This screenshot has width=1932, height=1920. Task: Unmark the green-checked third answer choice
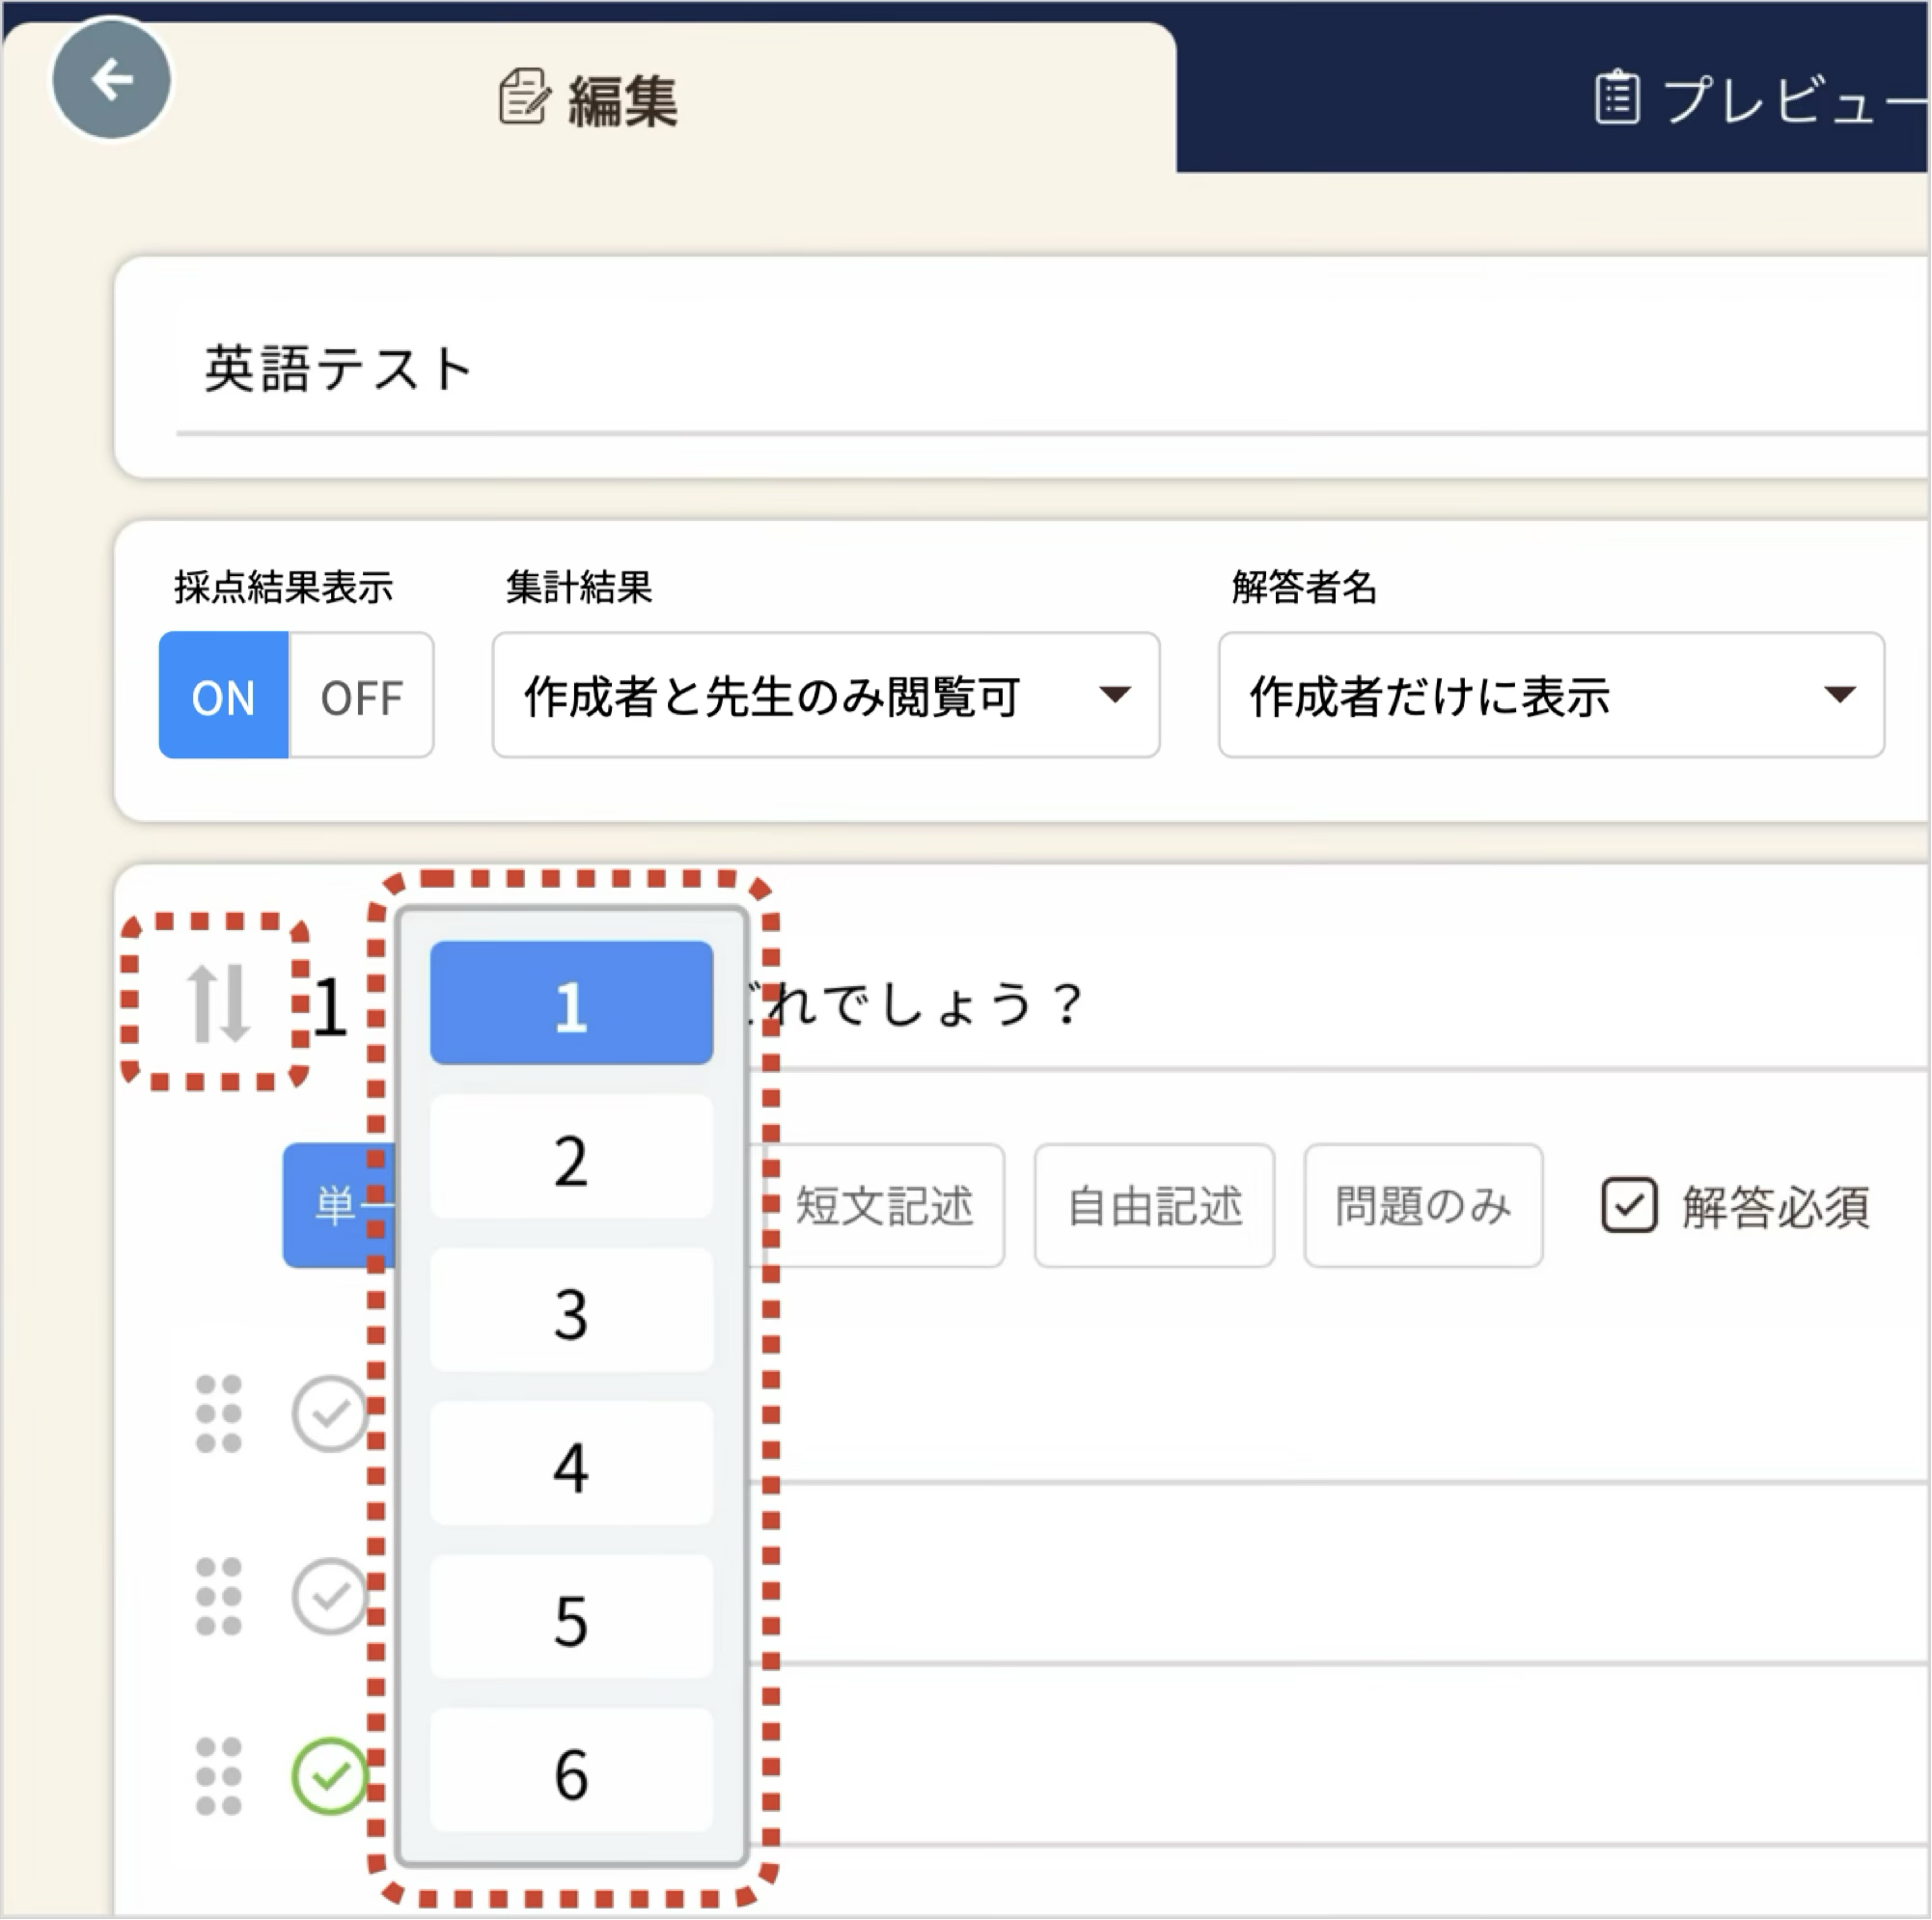pyautogui.click(x=329, y=1776)
